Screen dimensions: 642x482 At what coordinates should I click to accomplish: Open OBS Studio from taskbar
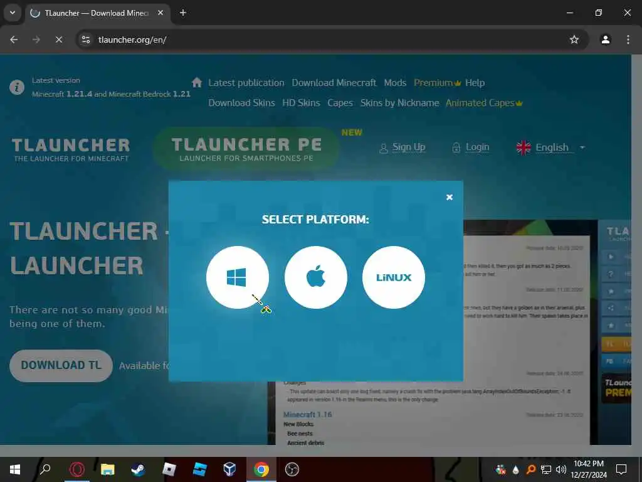click(292, 469)
